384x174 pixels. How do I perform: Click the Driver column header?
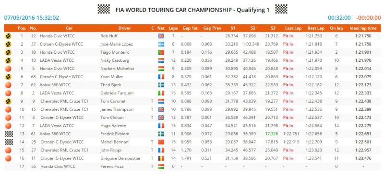click(125, 28)
